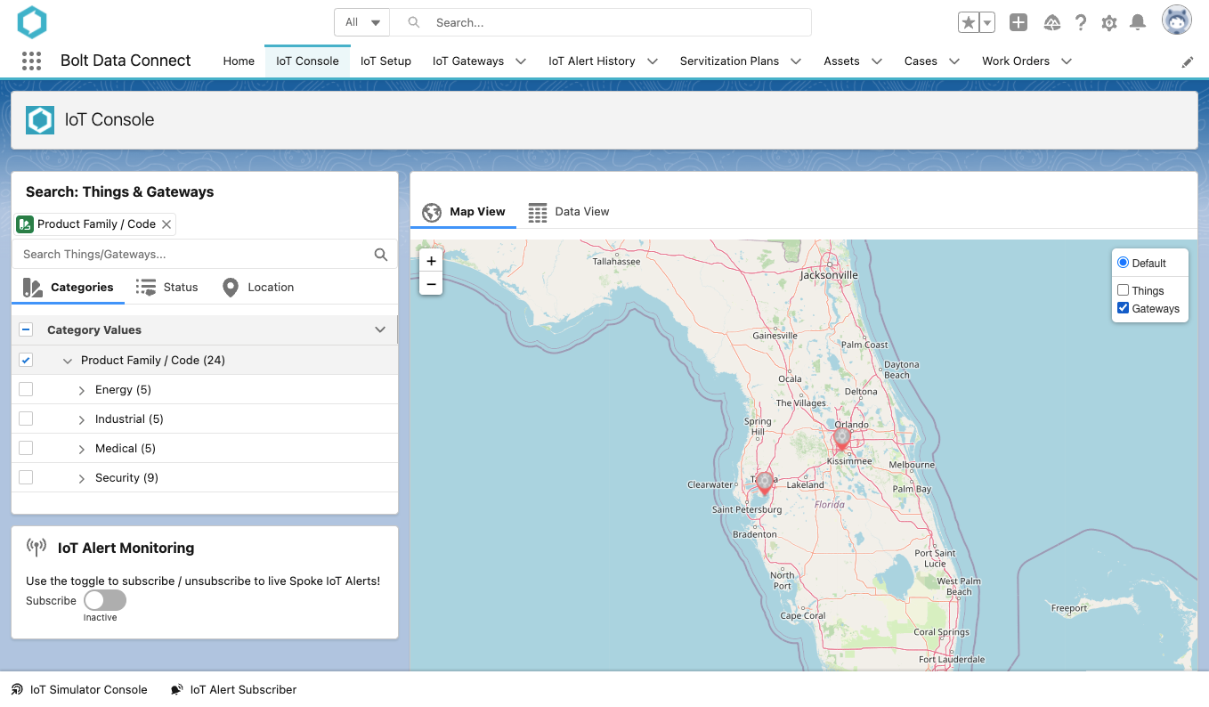
Task: Select the Default map radio button
Action: point(1123,263)
